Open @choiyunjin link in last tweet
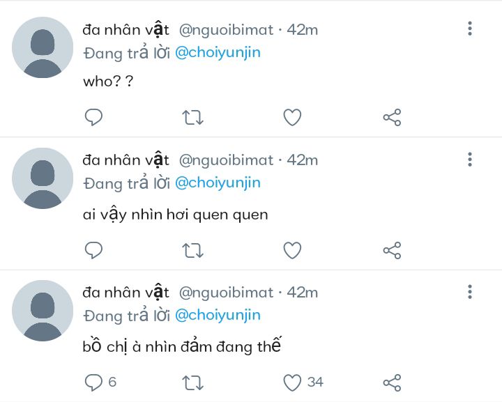Viewport: 502px width, 402px height. tap(217, 315)
